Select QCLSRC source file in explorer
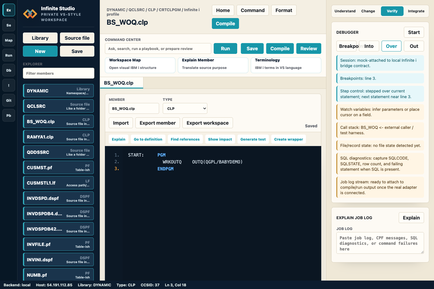434x289 pixels. [x=58, y=106]
